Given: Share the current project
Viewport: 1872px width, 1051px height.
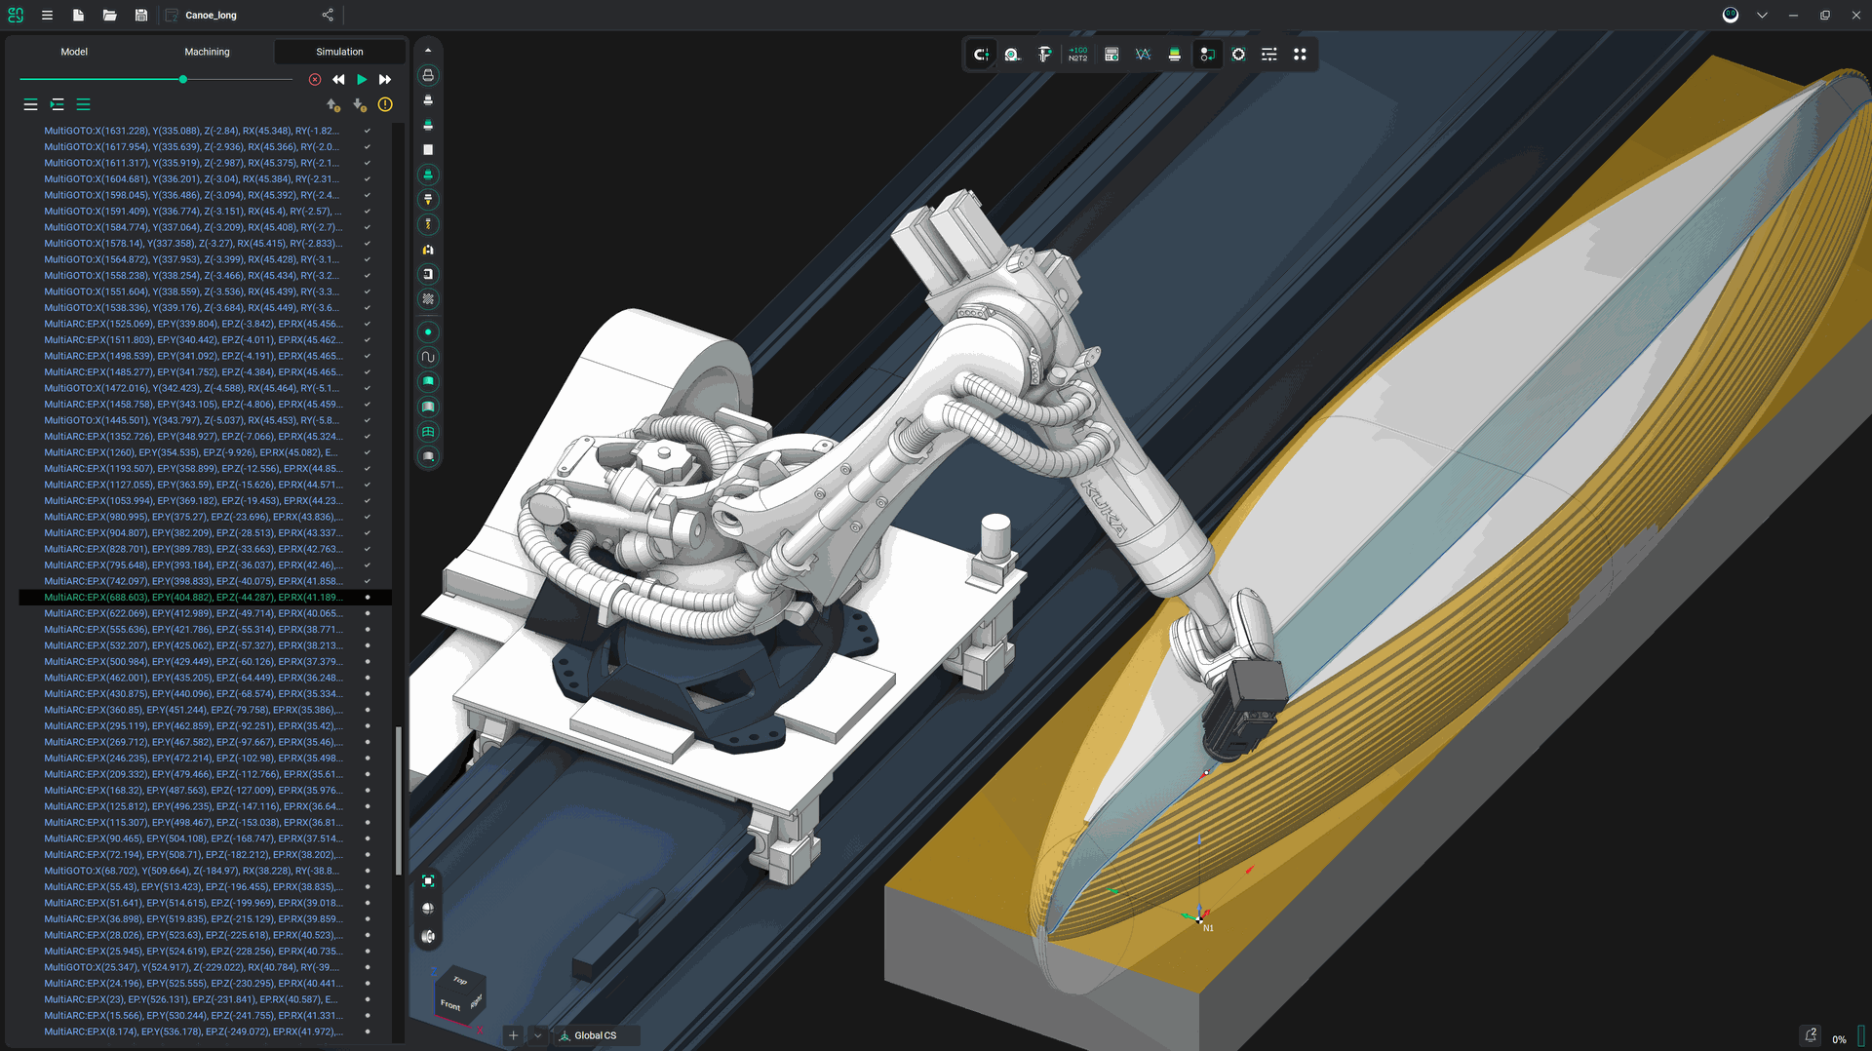Looking at the screenshot, I should pos(328,15).
